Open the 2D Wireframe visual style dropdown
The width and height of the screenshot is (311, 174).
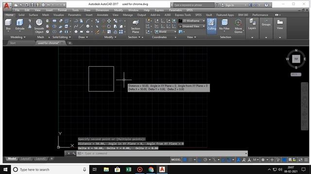(192, 21)
